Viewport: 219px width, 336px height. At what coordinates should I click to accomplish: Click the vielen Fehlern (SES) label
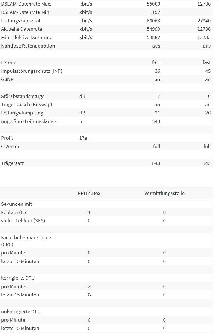coord(23,221)
